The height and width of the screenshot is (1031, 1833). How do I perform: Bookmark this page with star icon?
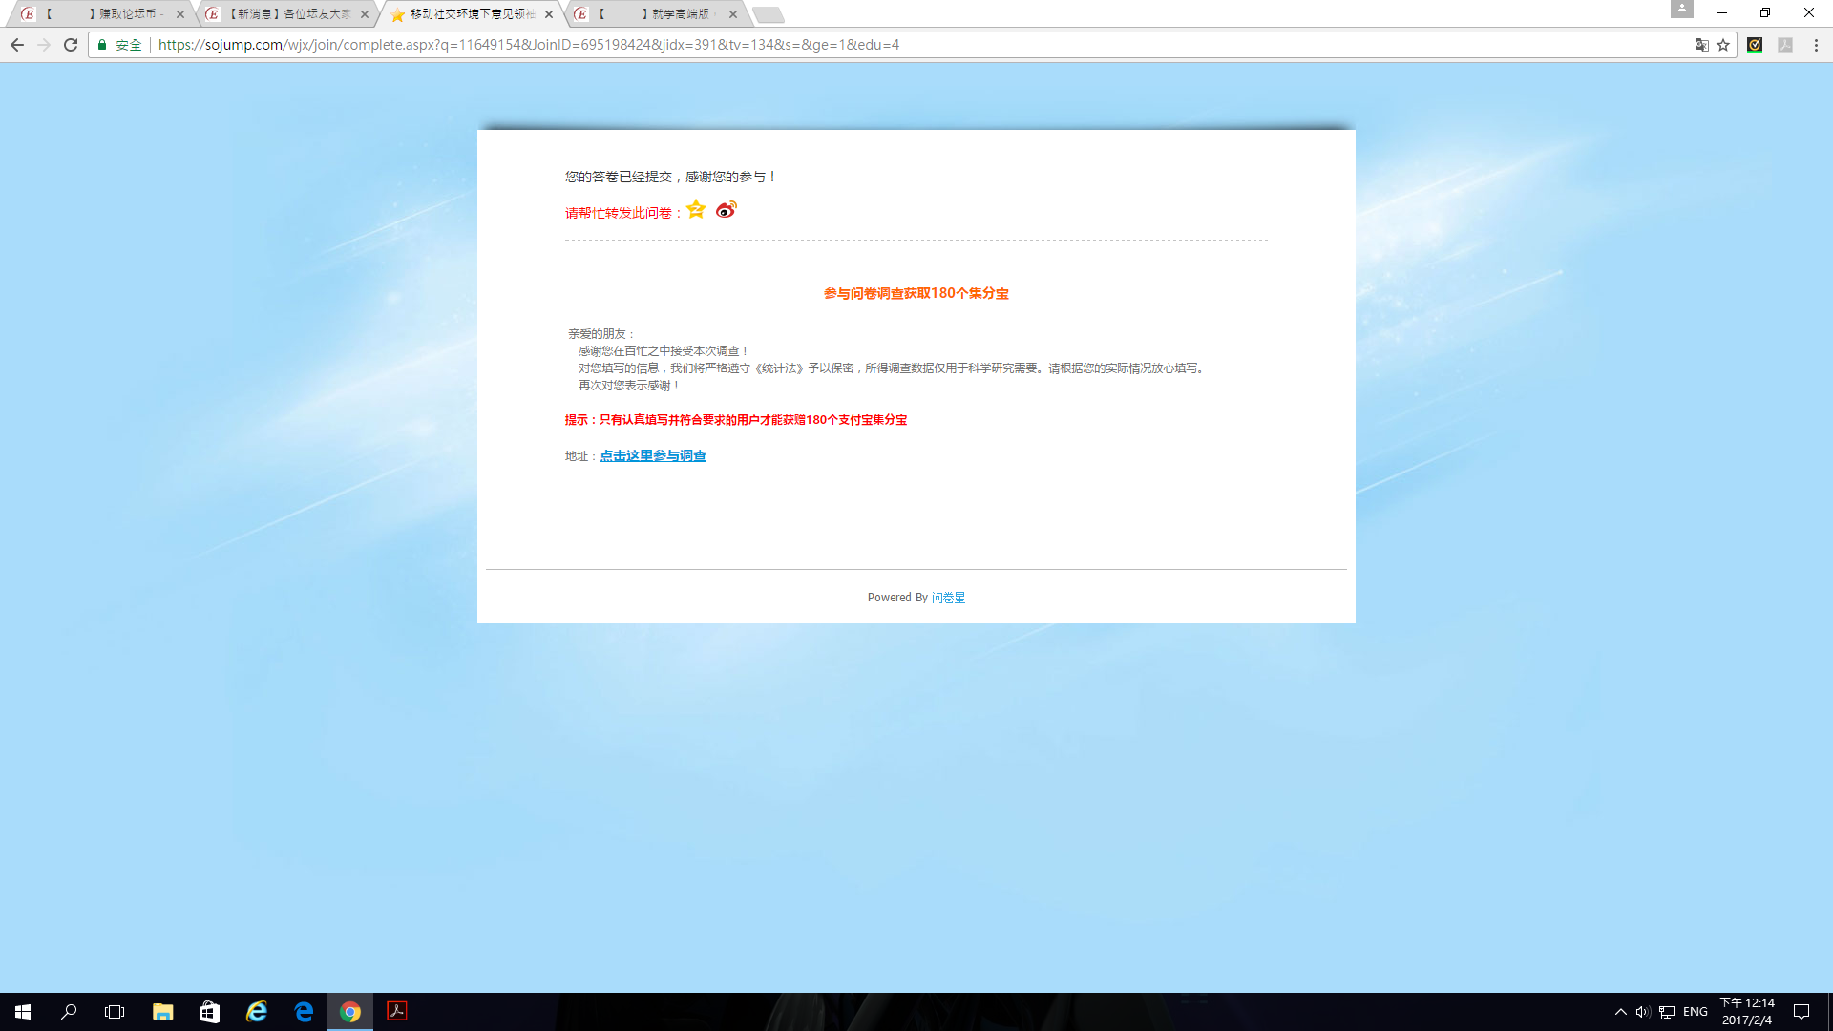(x=1723, y=45)
